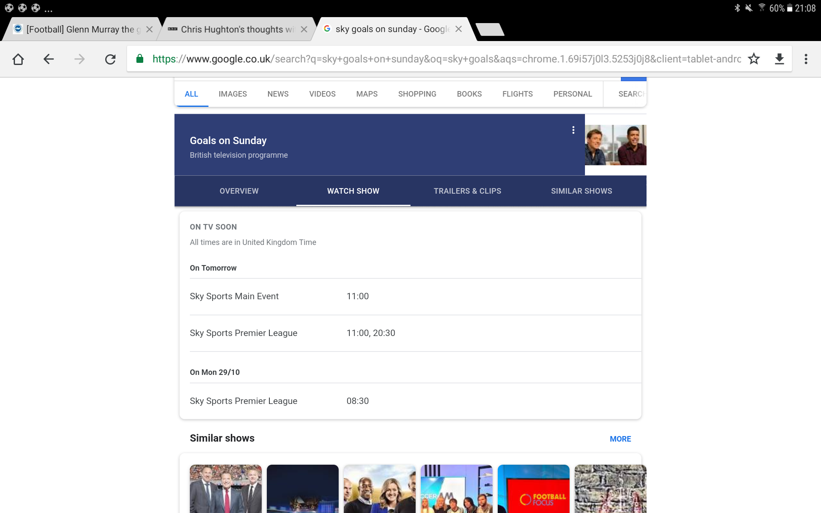This screenshot has width=821, height=513.
Task: Tap the muted sound status icon
Action: coord(749,8)
